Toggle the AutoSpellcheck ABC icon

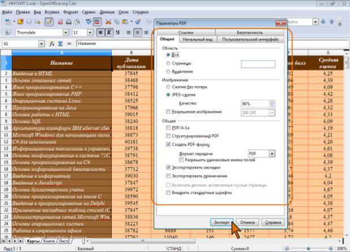coord(97,21)
